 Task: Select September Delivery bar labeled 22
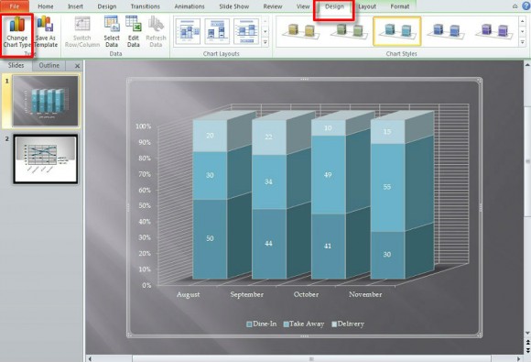[269, 137]
